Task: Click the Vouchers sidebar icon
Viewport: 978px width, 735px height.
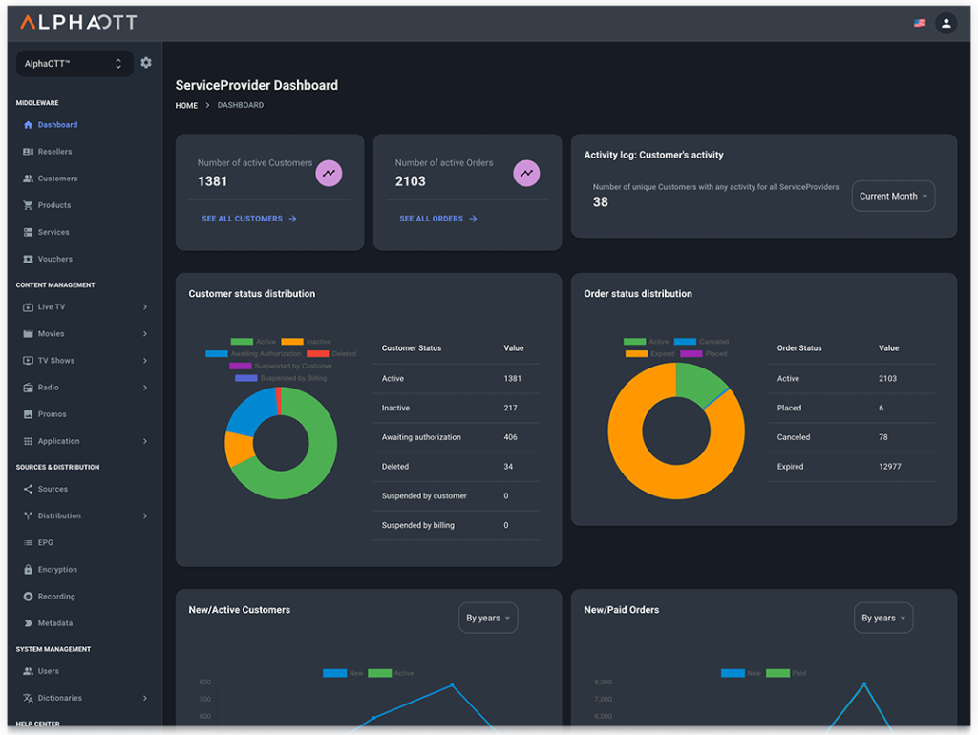Action: tap(29, 259)
